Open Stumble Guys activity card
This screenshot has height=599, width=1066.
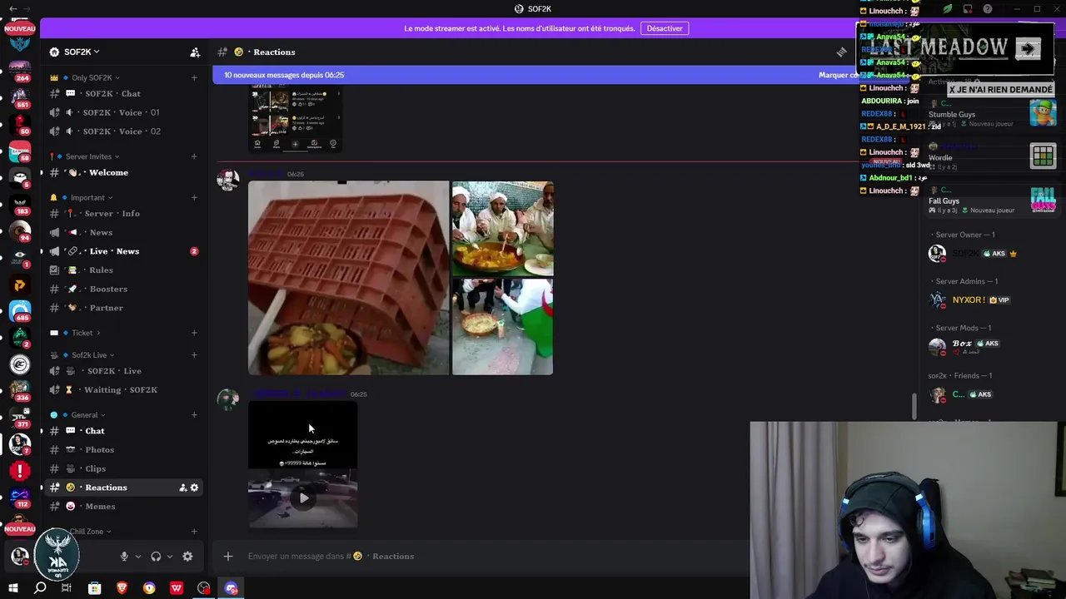coord(991,114)
